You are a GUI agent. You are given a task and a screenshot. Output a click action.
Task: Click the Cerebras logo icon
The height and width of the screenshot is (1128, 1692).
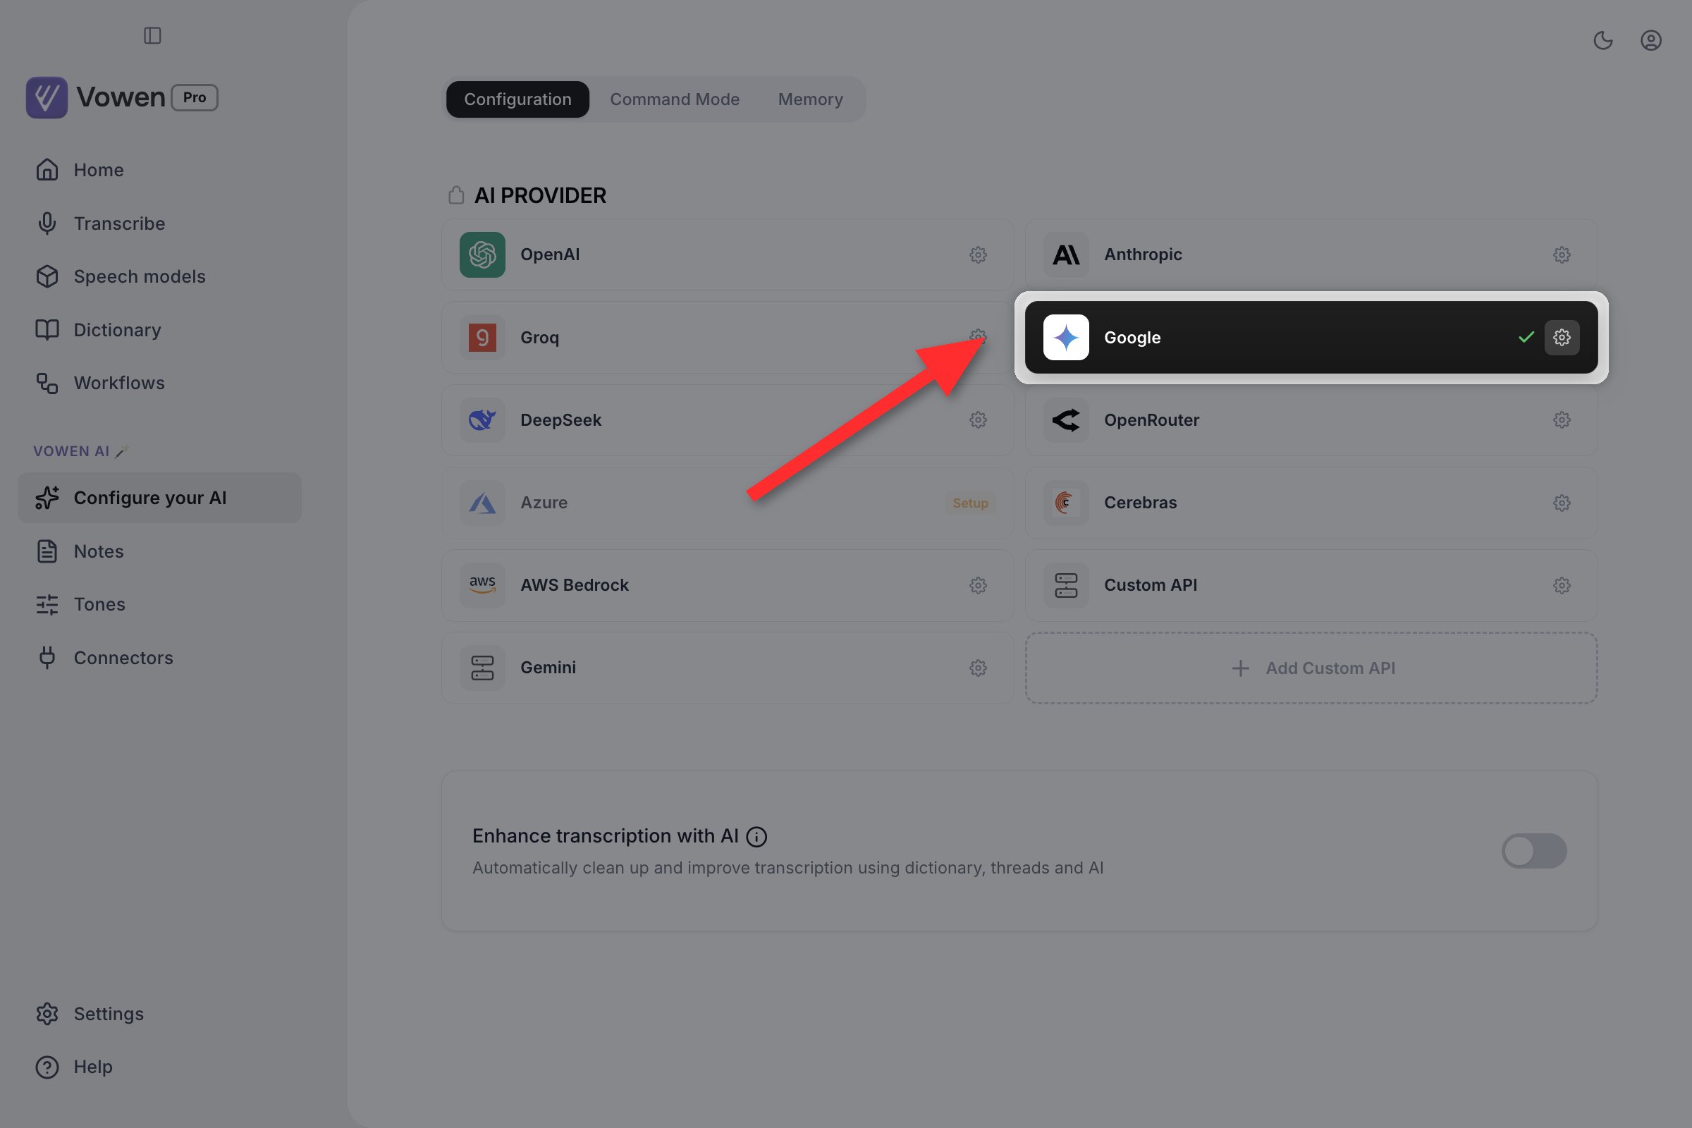click(1065, 503)
